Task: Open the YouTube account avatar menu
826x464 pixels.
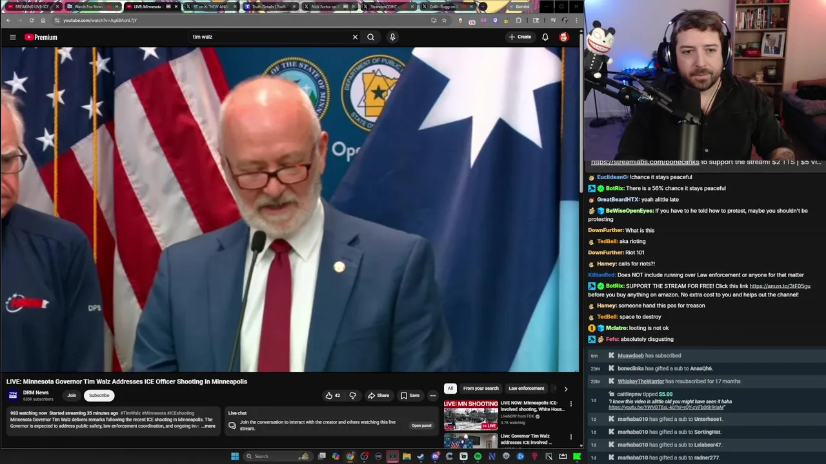Action: click(x=564, y=37)
